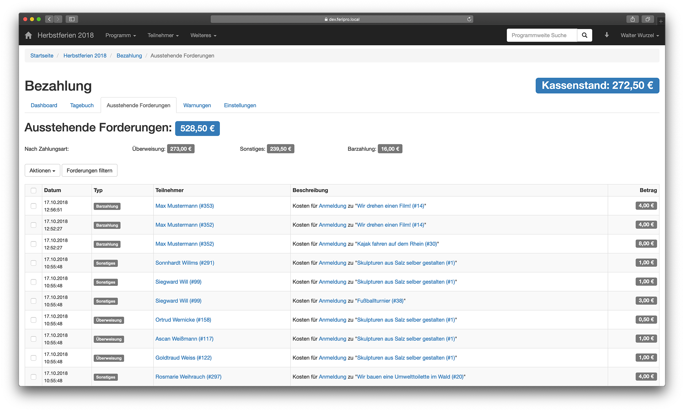Click the browser share icon
The height and width of the screenshot is (411, 684).
click(633, 19)
